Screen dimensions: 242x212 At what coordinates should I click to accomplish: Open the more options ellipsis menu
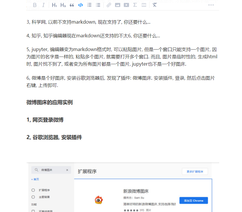(x=211, y=5)
